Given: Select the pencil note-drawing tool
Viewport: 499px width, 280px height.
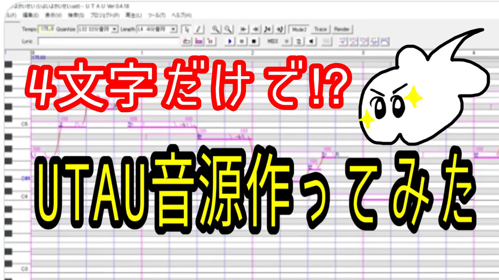Looking at the screenshot, I should (199, 29).
